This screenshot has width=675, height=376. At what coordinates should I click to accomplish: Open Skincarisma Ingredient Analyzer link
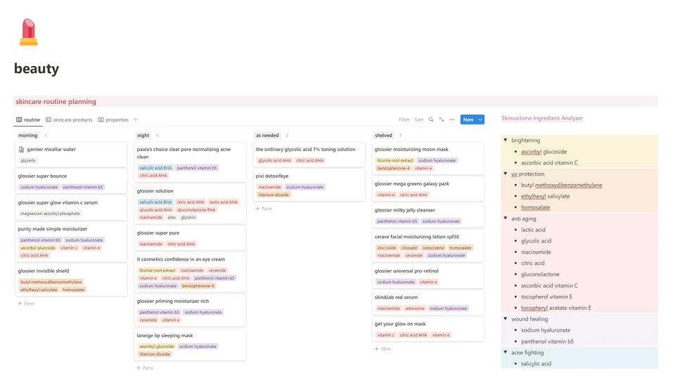542,118
